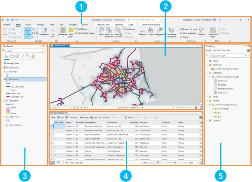Open the Bookmarks menu
This screenshot has height=182, width=252.
click(x=45, y=33)
